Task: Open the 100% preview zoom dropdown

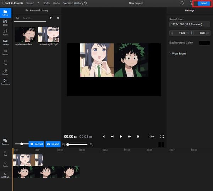Action: [151, 137]
